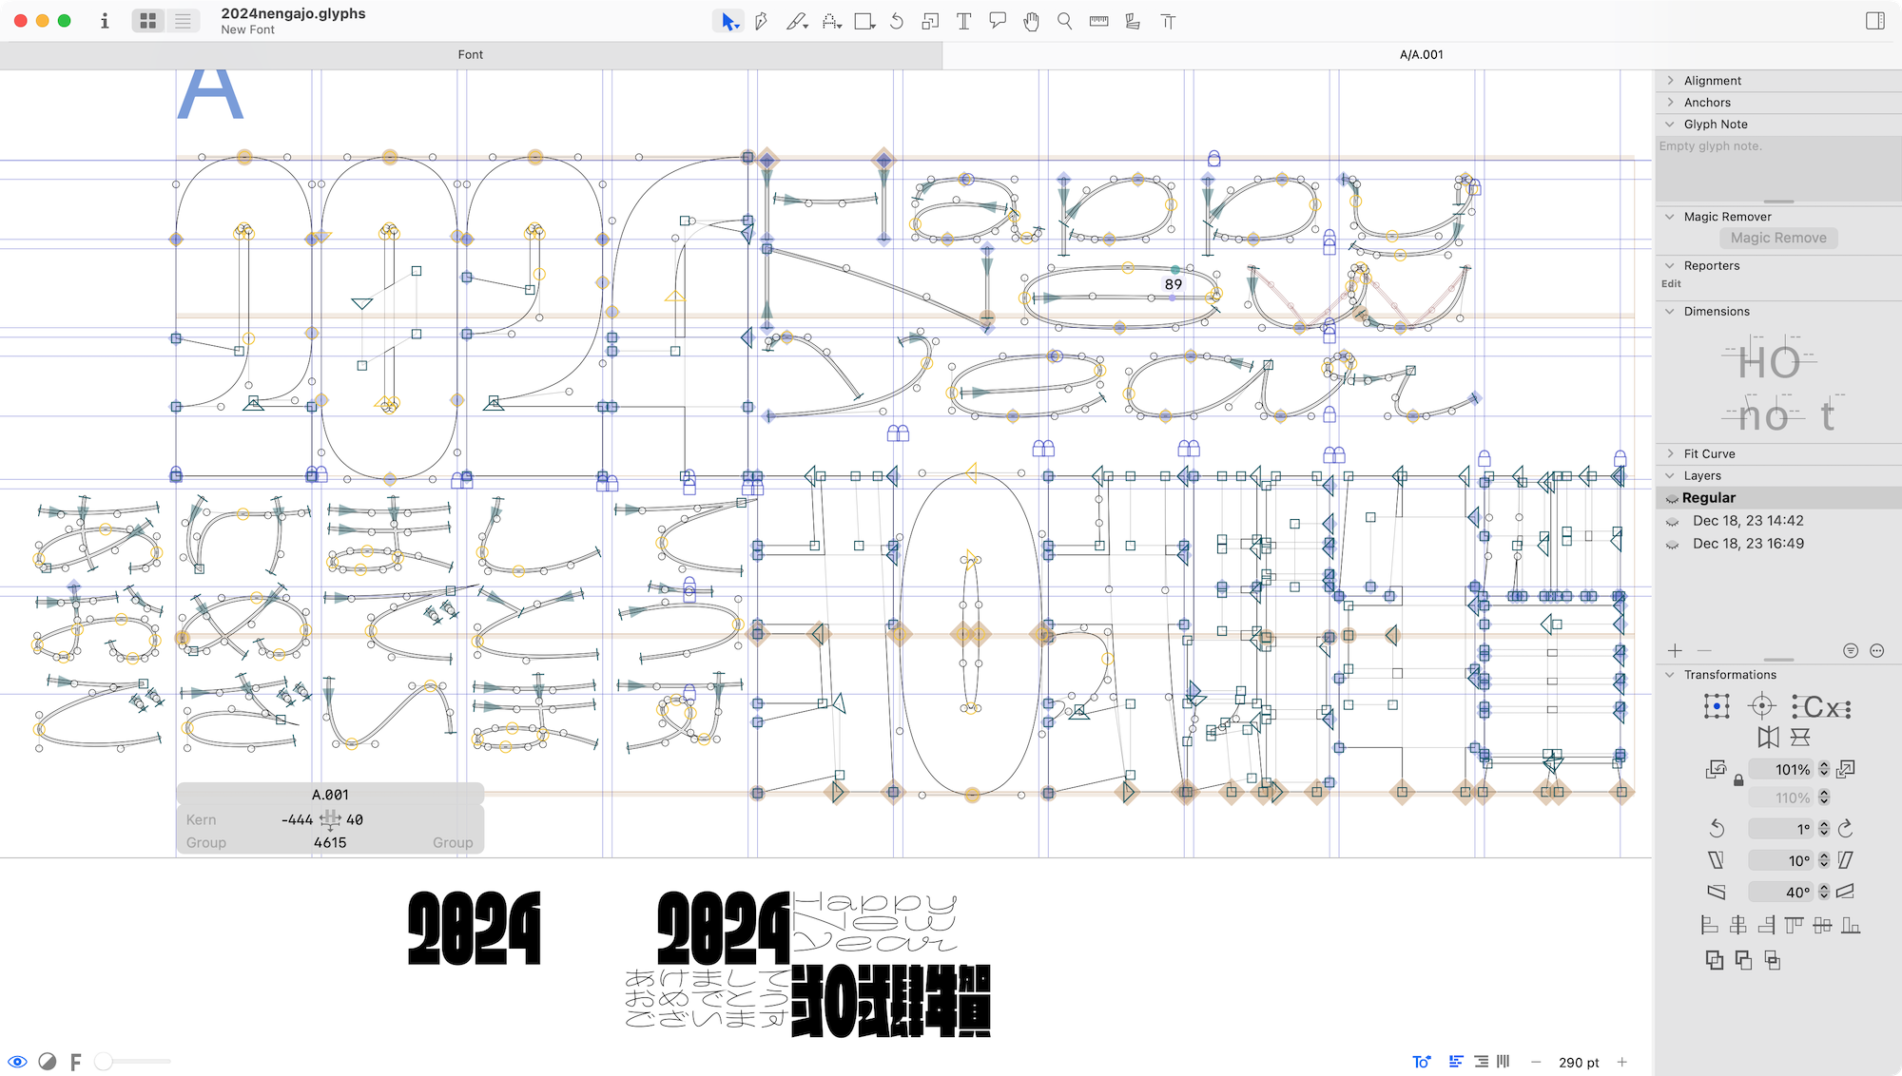Switch to the Font tab

click(471, 54)
